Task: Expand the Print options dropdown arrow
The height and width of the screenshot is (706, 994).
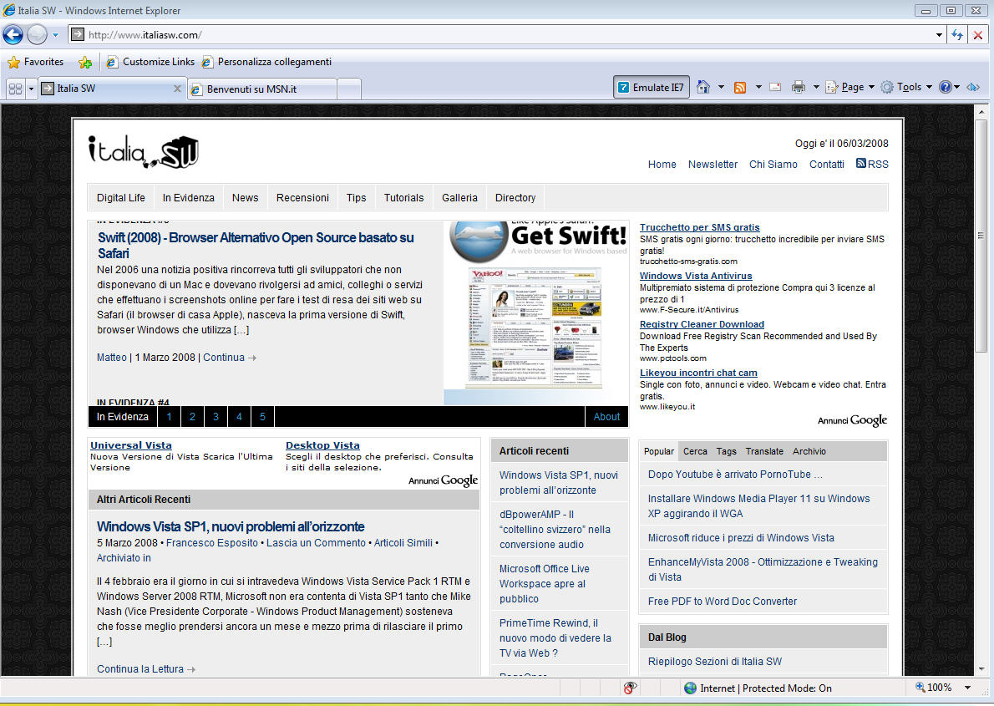Action: pyautogui.click(x=816, y=88)
